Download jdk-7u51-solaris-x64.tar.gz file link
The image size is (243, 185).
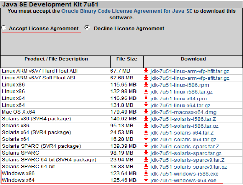point(183,140)
